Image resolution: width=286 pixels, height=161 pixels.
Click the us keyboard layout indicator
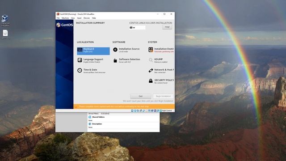coord(137,28)
